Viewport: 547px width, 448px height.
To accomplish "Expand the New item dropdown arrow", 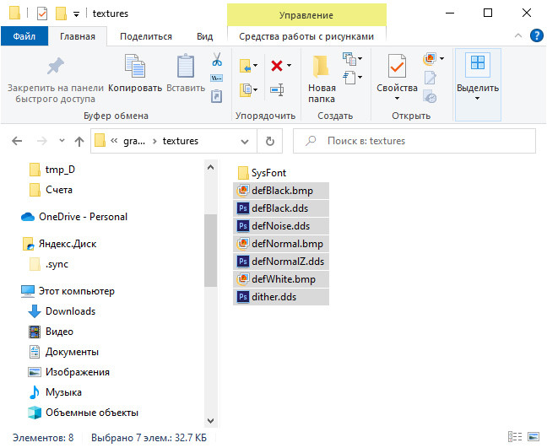I will [360, 58].
